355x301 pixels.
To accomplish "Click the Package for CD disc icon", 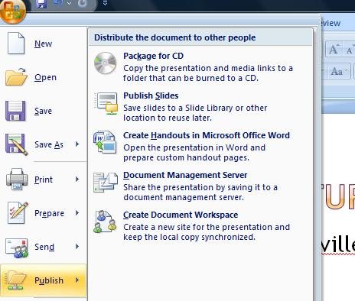I will coord(105,63).
